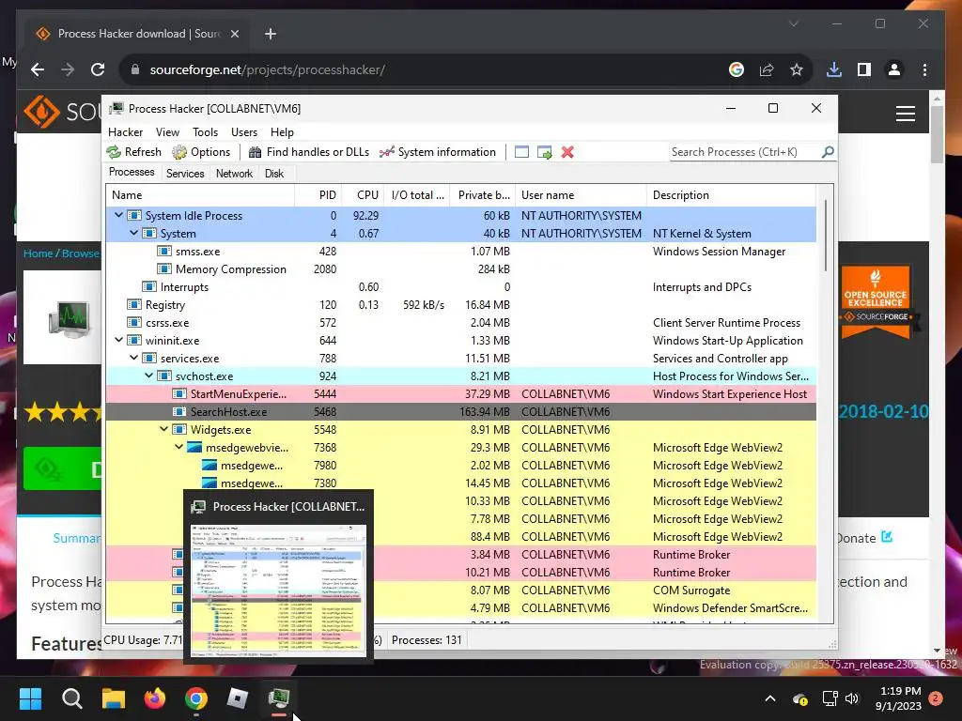Click the red X kill window icon
Viewport: 962px width, 721px height.
click(x=567, y=152)
